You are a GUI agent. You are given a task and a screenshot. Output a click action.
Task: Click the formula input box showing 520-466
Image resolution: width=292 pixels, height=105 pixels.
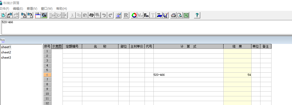coord(147,27)
